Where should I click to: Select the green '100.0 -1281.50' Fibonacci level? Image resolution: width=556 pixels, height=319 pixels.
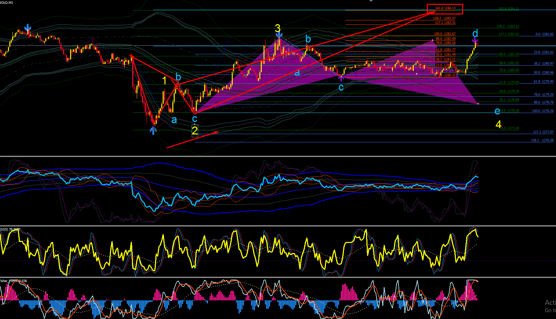[508, 54]
